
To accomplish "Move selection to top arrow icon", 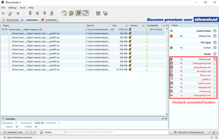I will point(30,13).
